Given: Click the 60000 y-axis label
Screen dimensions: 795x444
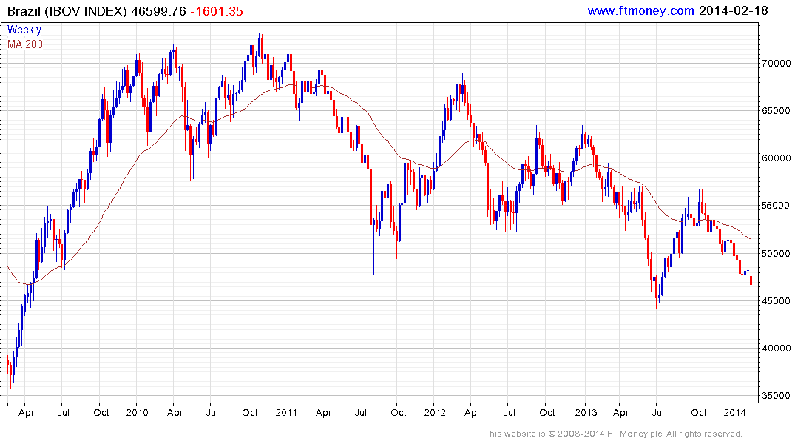Looking at the screenshot, I should coord(776,158).
